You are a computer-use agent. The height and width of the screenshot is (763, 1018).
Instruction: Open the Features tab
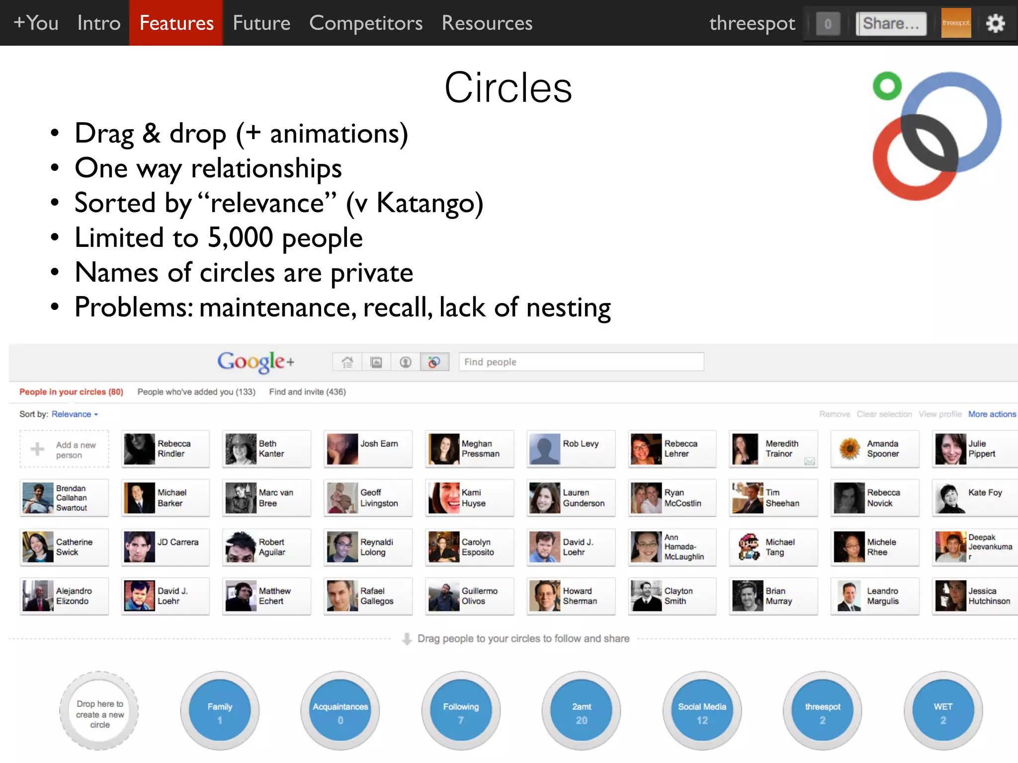[176, 23]
